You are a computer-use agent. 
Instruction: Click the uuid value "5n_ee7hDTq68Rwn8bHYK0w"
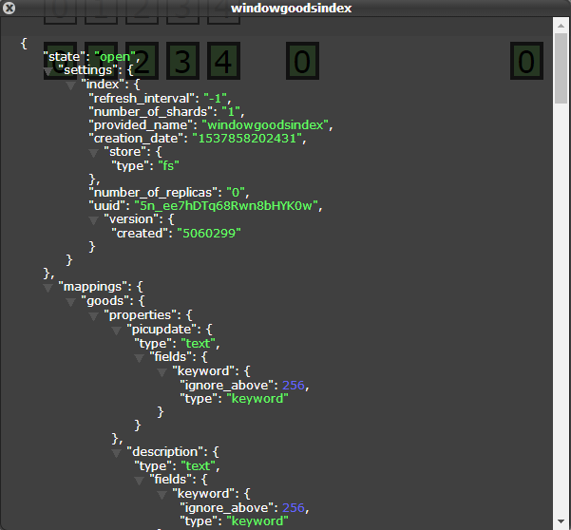point(226,206)
